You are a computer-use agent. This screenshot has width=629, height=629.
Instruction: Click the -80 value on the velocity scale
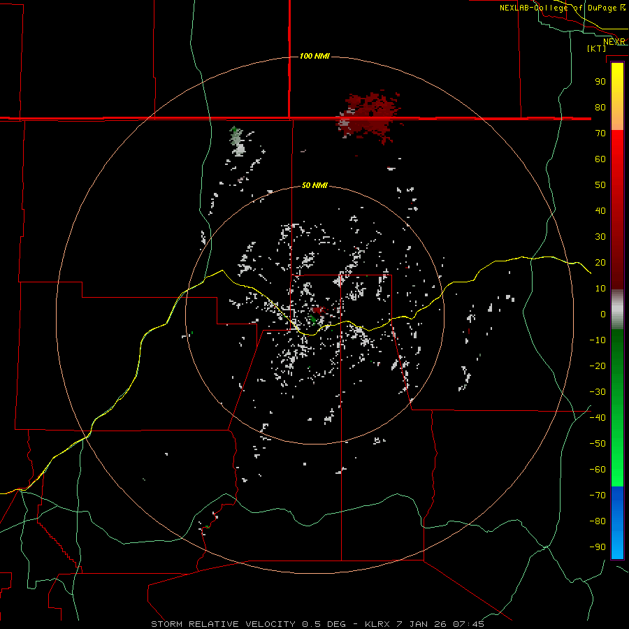point(598,521)
